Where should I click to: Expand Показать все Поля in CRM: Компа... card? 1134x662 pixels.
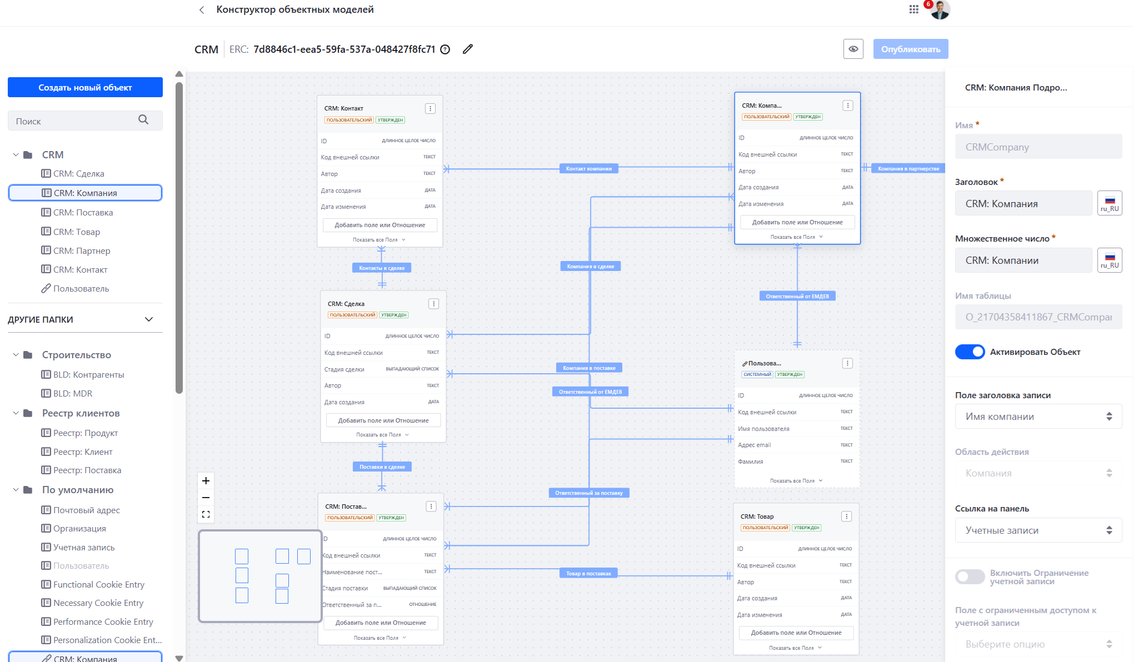(797, 237)
